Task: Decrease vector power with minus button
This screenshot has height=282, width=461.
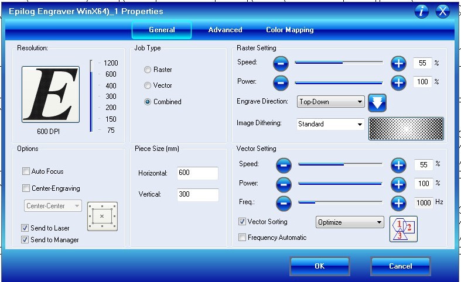Action: coord(284,184)
